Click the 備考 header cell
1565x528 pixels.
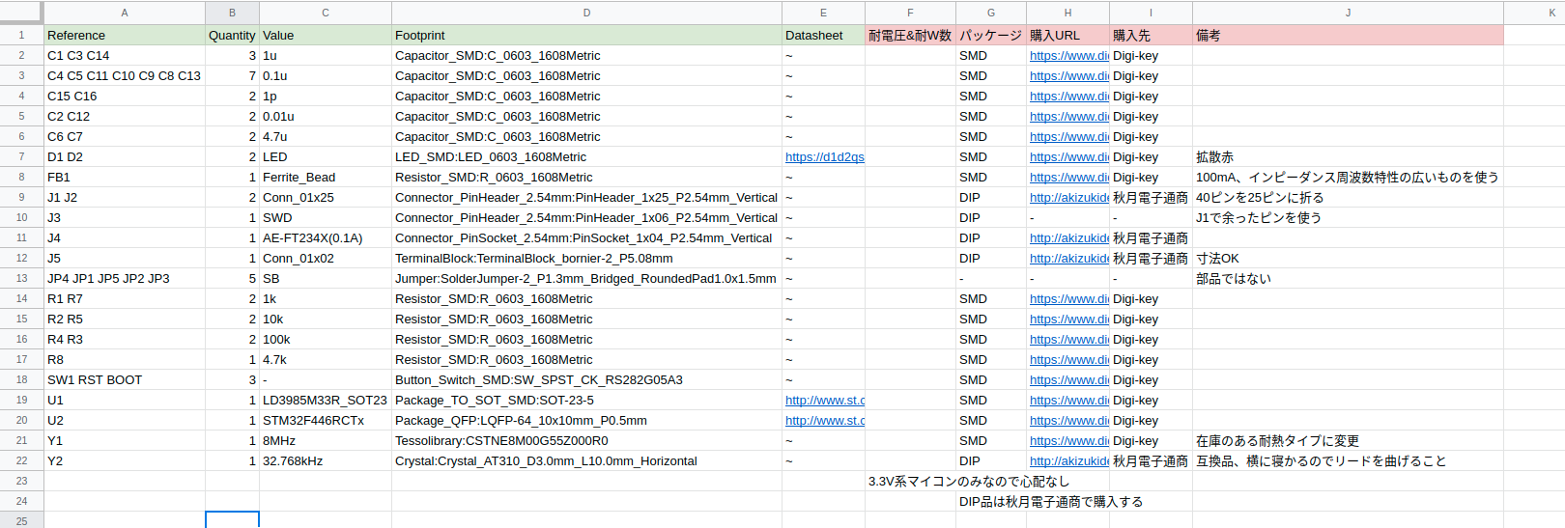[1348, 35]
